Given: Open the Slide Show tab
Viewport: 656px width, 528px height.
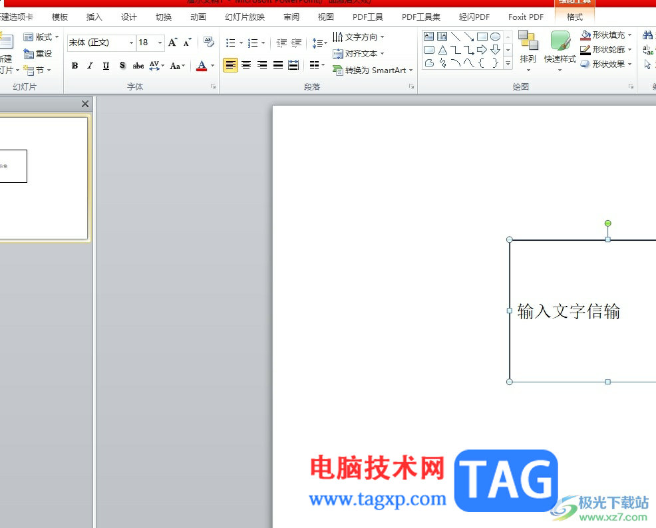Looking at the screenshot, I should [x=245, y=17].
